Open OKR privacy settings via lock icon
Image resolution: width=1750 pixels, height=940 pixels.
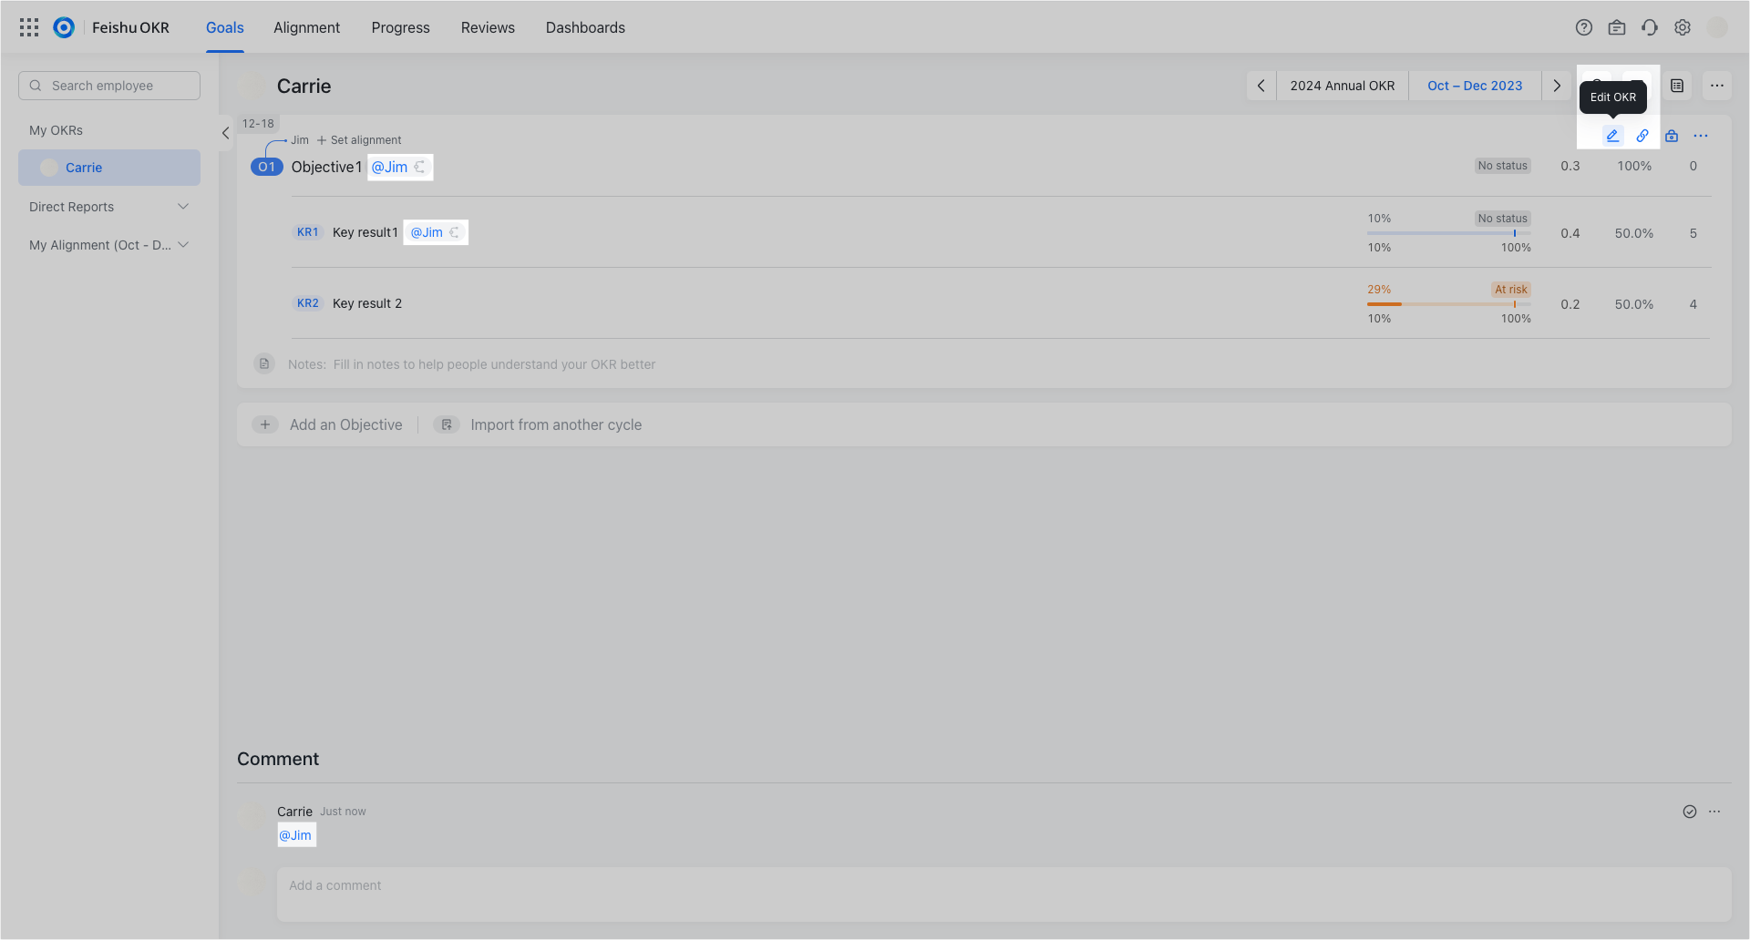[x=1672, y=136]
